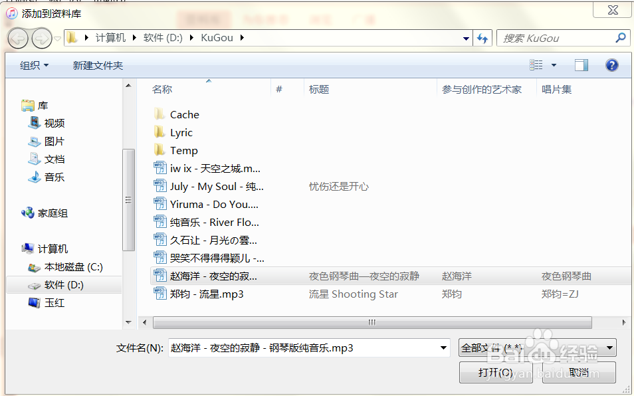Image resolution: width=634 pixels, height=396 pixels.
Task: Click the sidebar vertical scrollbar thumb
Action: pyautogui.click(x=128, y=200)
